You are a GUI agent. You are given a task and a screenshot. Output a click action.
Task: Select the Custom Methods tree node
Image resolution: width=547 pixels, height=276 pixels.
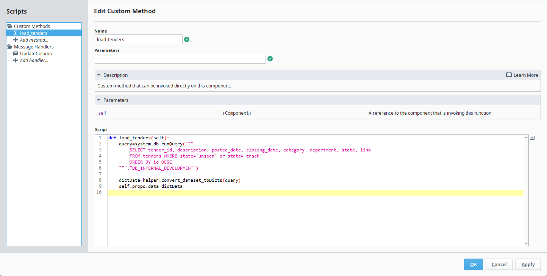point(32,26)
